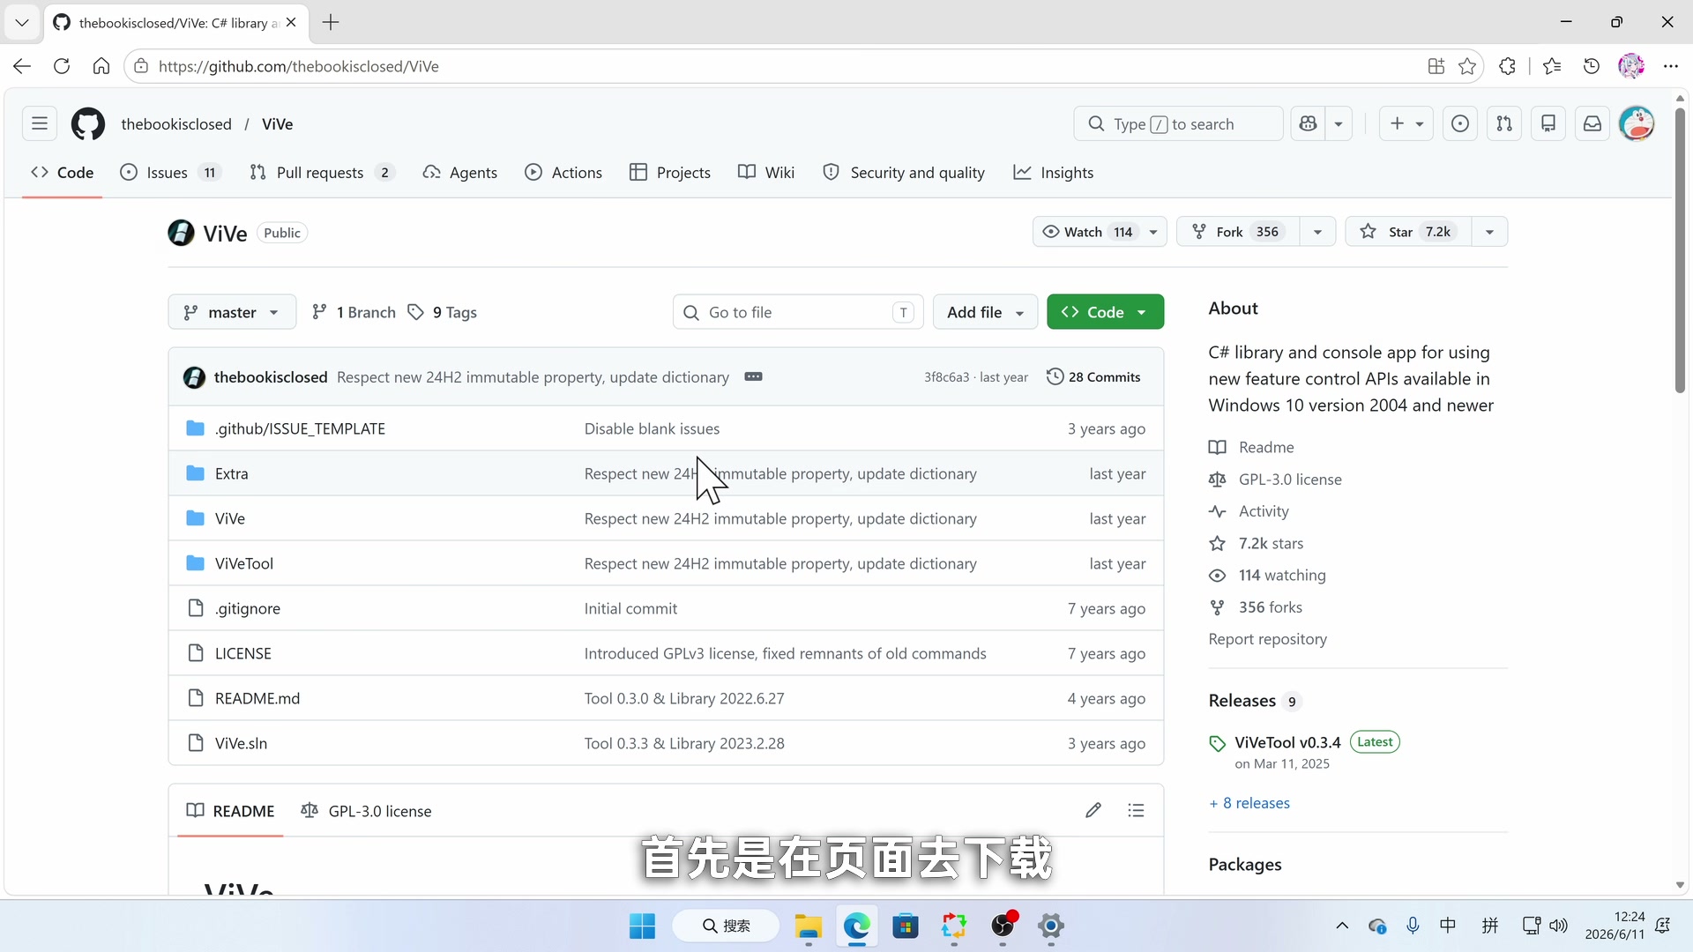View the 28 Commits history
This screenshot has height=952, width=1693.
coord(1093,377)
